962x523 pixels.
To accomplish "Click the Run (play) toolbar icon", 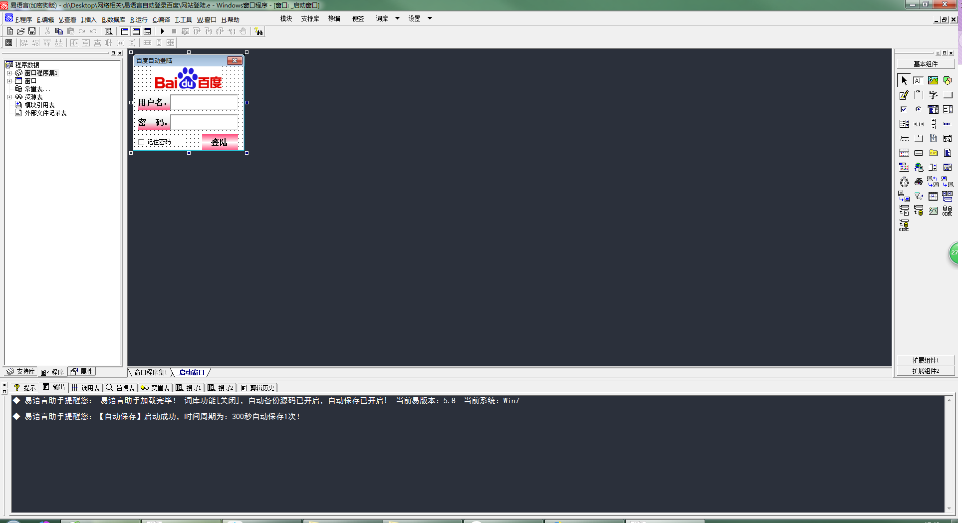I will [162, 31].
